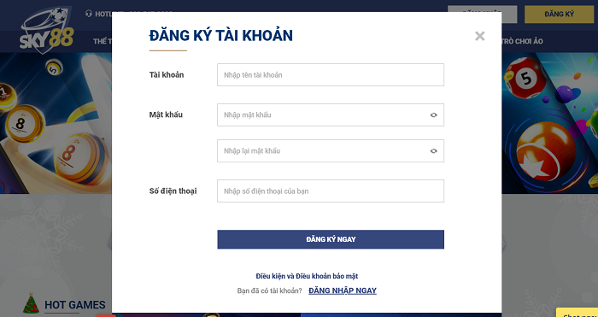Click the Nhập số điện thoại của bạn field
Screen dimensions: 598x317
pos(331,191)
